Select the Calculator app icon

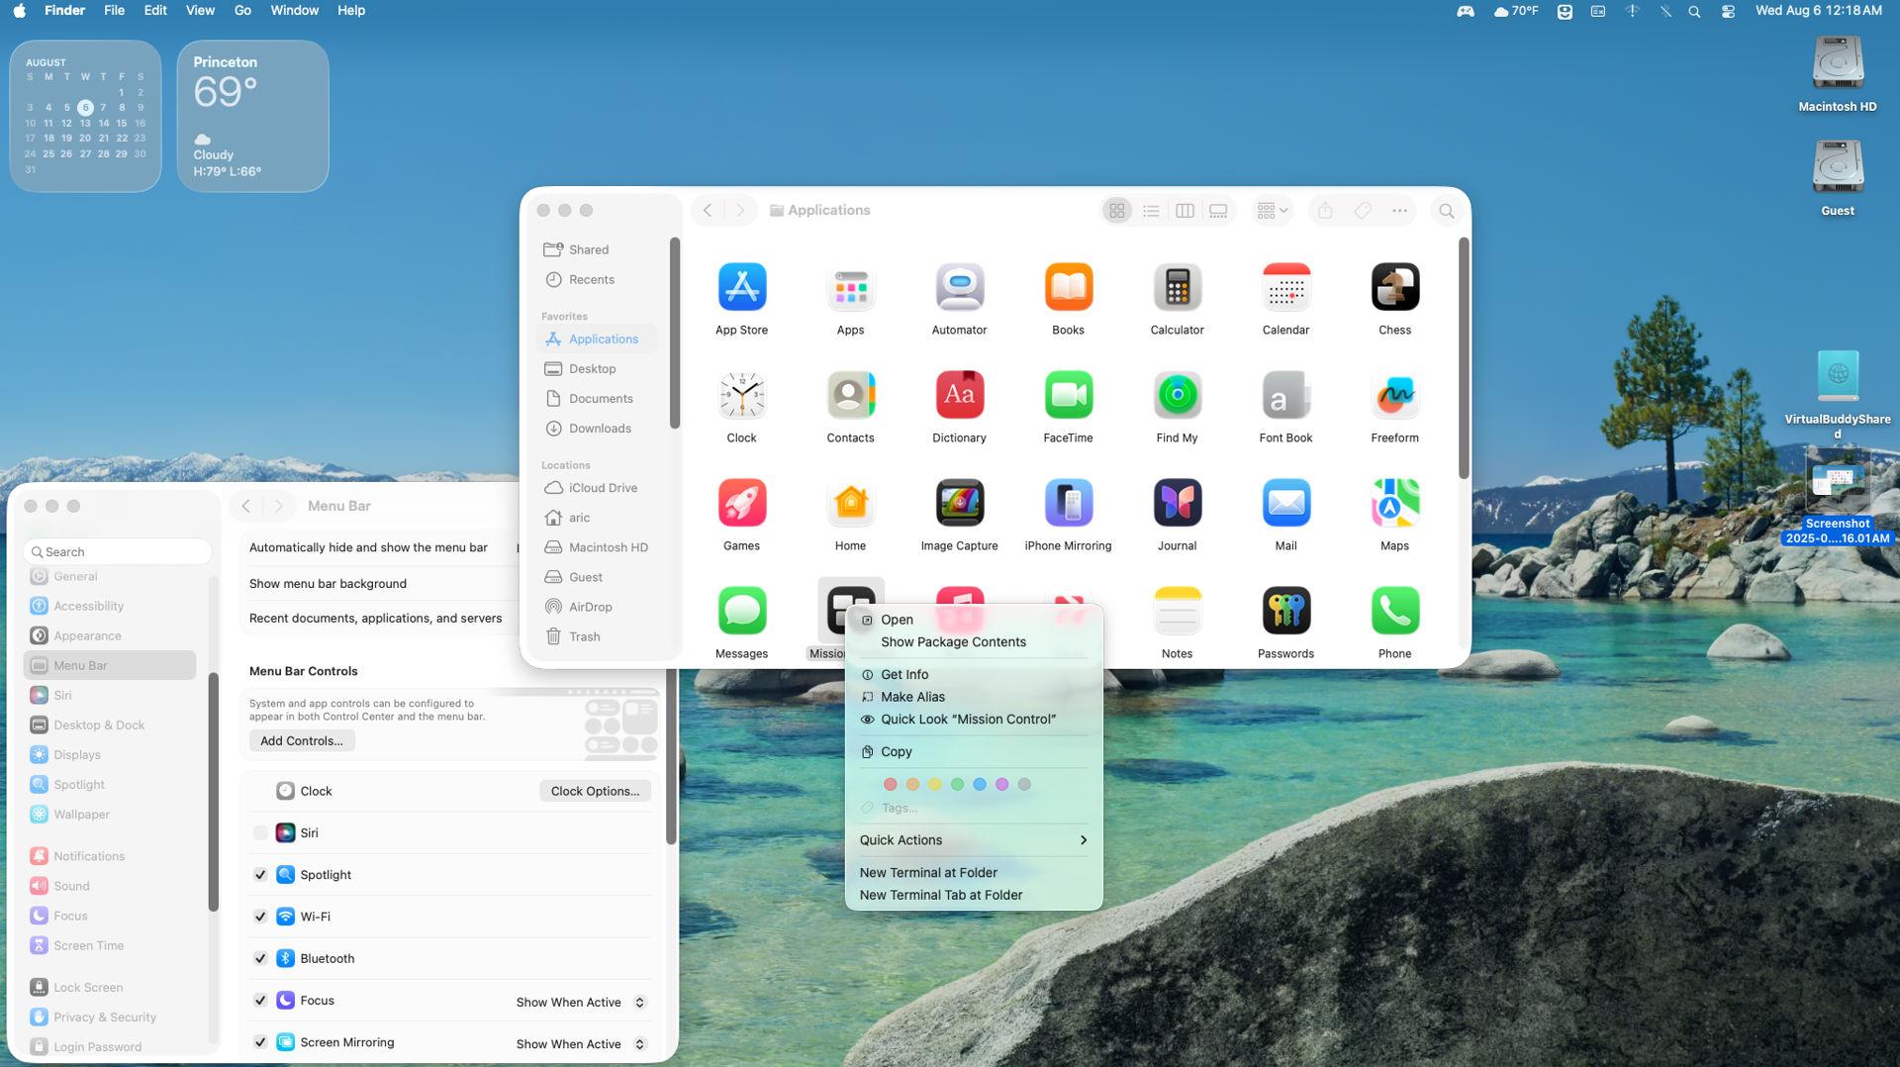point(1177,287)
